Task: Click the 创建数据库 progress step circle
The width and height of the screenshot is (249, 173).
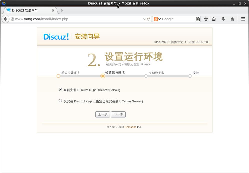Action: 146,76
